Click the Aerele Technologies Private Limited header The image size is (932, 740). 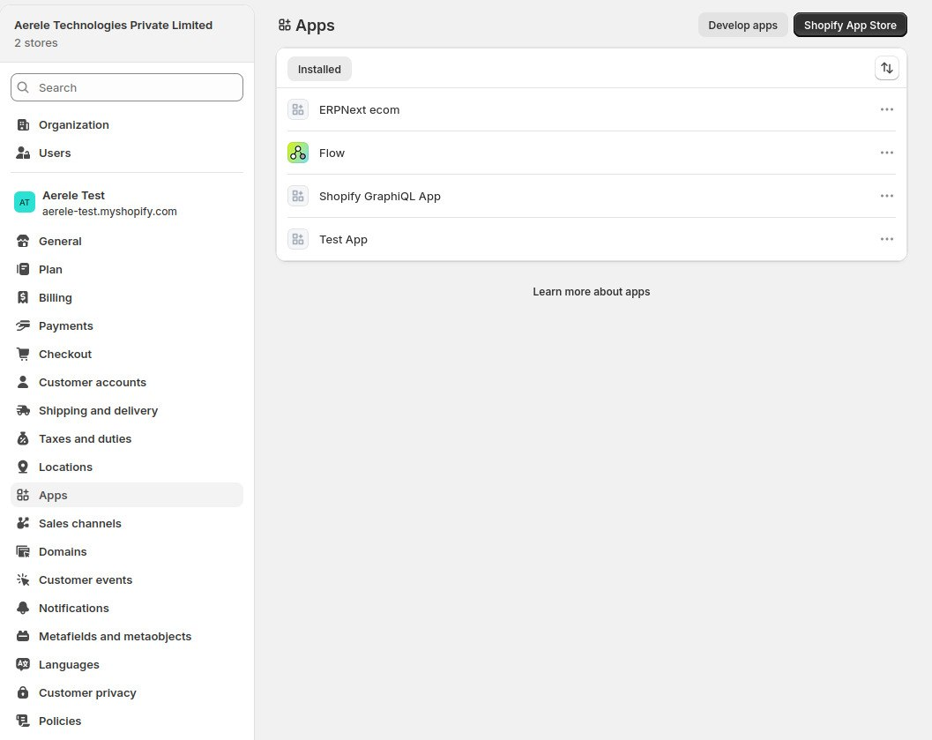click(113, 25)
